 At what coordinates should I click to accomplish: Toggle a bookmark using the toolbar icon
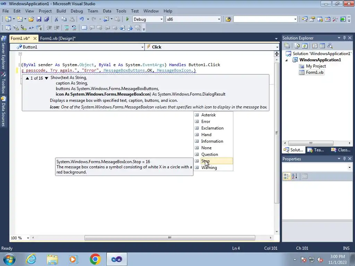pyautogui.click(x=84, y=28)
